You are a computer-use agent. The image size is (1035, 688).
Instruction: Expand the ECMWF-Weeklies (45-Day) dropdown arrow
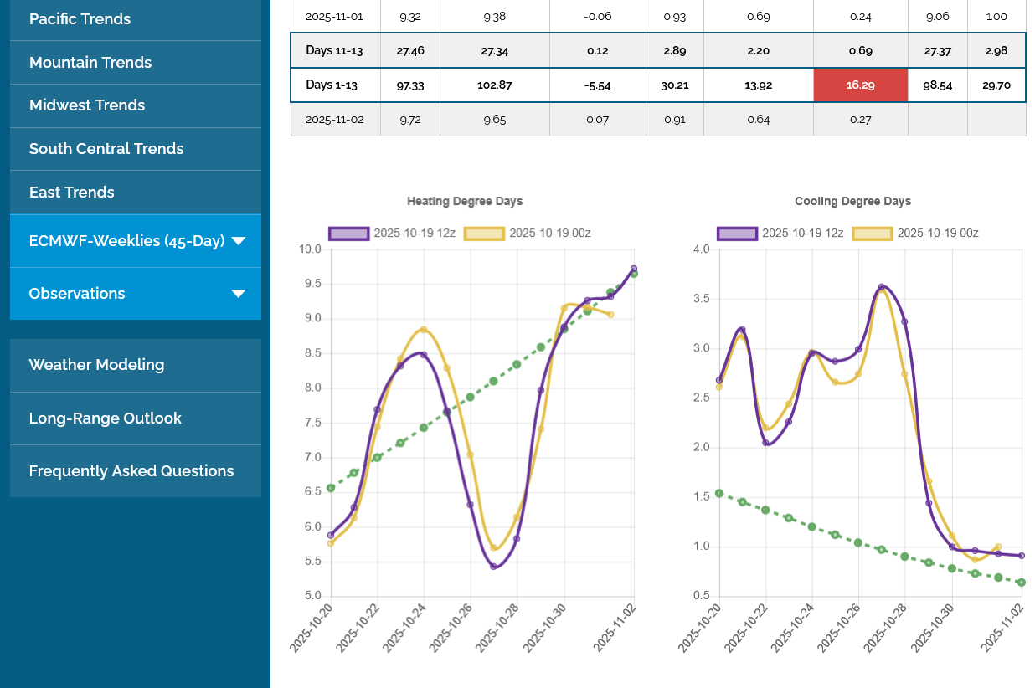pyautogui.click(x=238, y=241)
